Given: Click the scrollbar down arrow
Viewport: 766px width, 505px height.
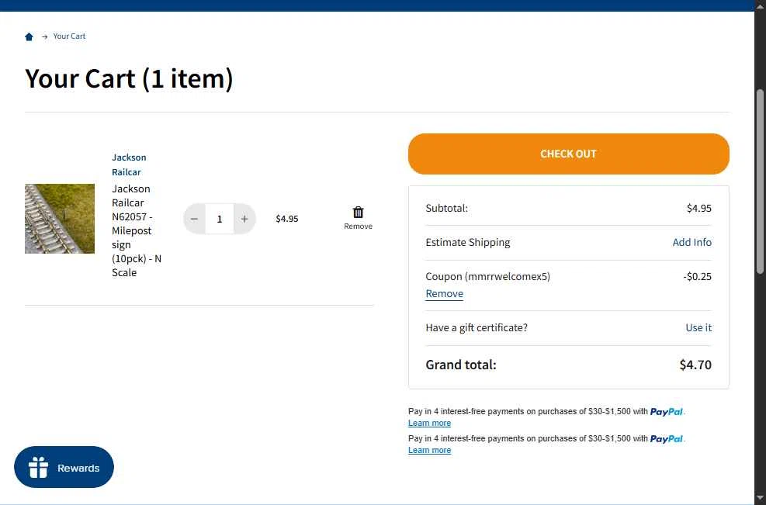Looking at the screenshot, I should pyautogui.click(x=760, y=498).
